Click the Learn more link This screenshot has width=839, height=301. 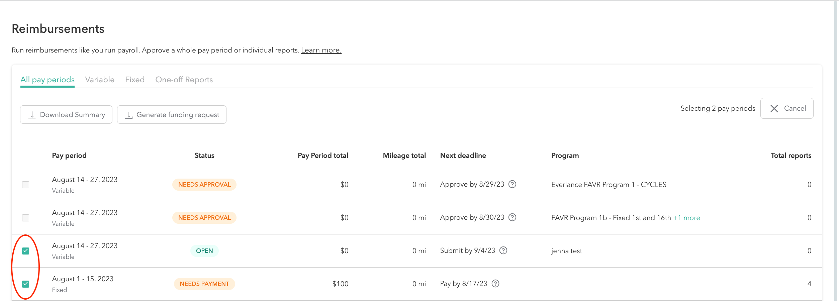(x=321, y=50)
